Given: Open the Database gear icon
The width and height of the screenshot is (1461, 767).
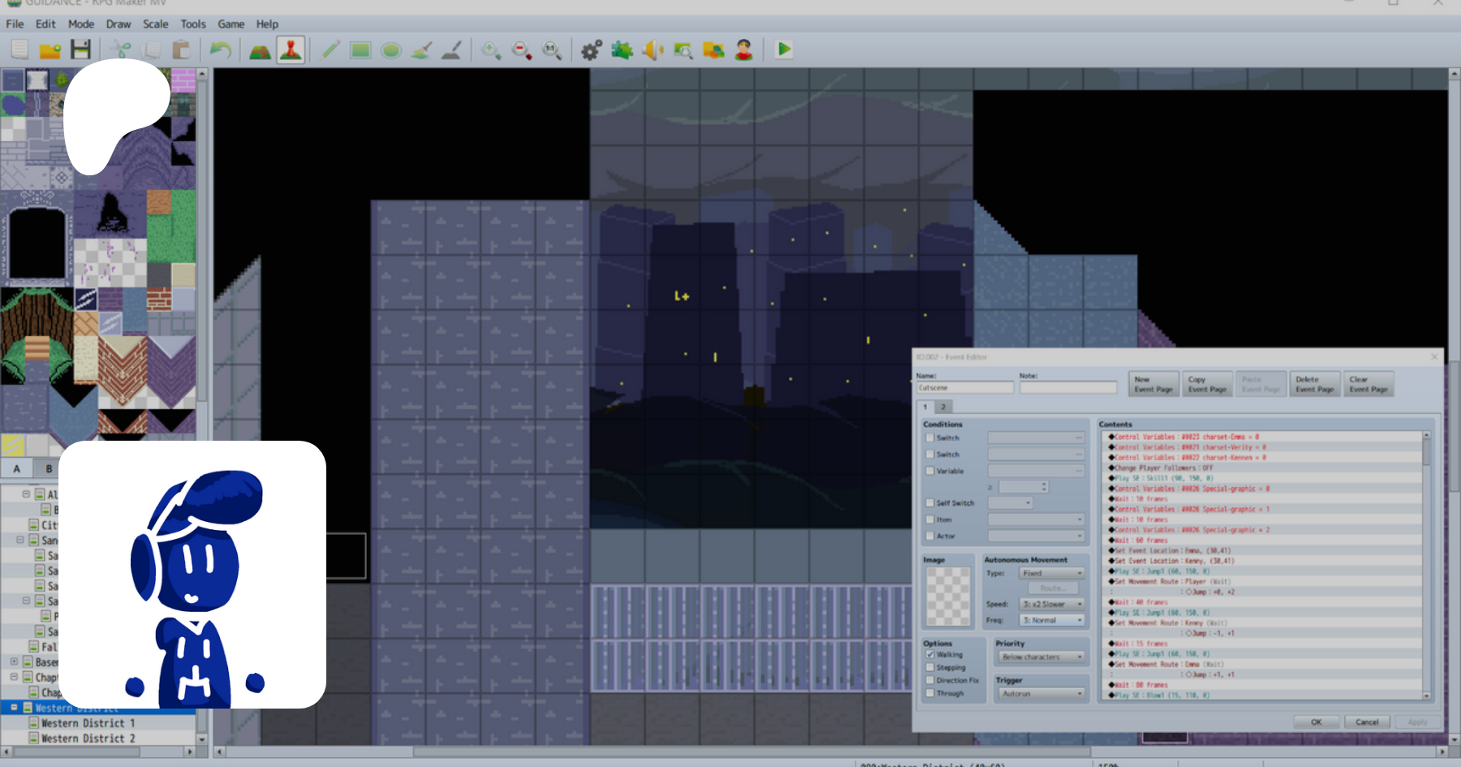Looking at the screenshot, I should (592, 50).
